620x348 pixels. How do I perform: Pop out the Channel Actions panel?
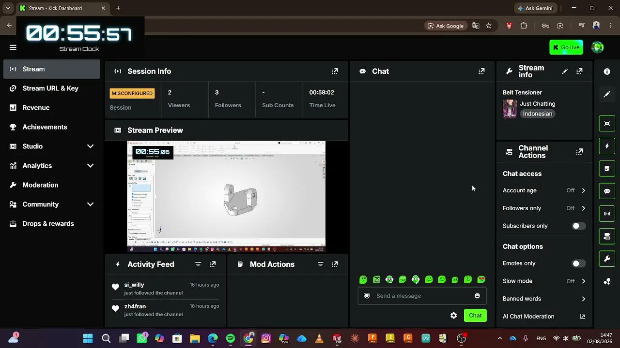(579, 152)
